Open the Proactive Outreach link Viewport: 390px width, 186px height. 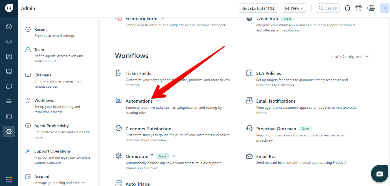276,129
